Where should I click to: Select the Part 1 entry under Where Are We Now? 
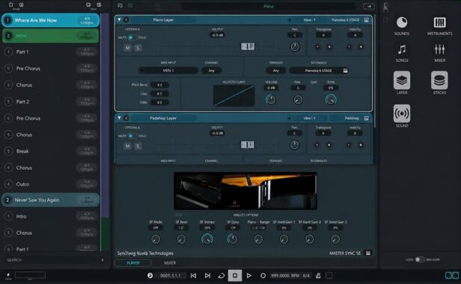[50, 52]
